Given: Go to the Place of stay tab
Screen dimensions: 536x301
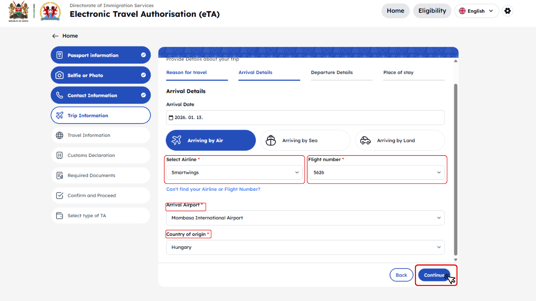Looking at the screenshot, I should [398, 73].
